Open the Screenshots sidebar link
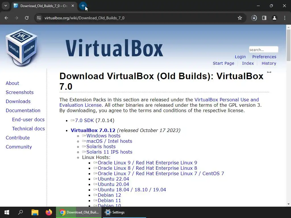This screenshot has height=218, width=291. [20, 92]
